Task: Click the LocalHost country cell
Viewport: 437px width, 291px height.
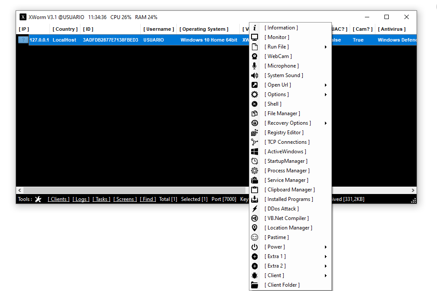Action: point(64,40)
